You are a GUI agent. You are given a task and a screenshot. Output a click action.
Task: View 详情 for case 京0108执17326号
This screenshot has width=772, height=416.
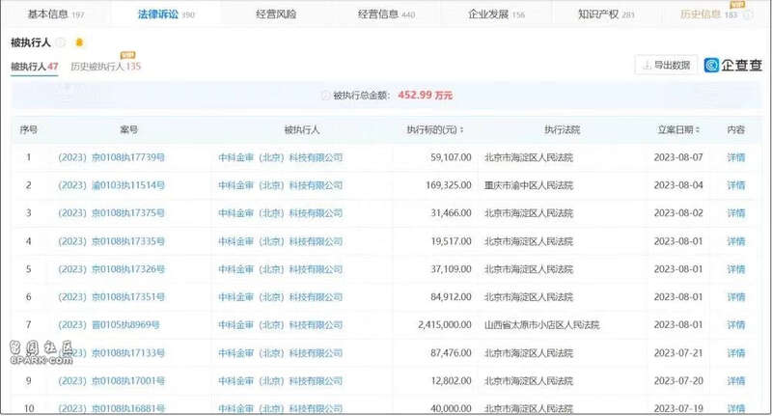click(736, 269)
